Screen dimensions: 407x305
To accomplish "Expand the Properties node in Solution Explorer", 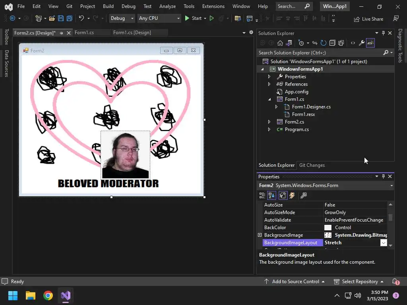I will pos(269,77).
